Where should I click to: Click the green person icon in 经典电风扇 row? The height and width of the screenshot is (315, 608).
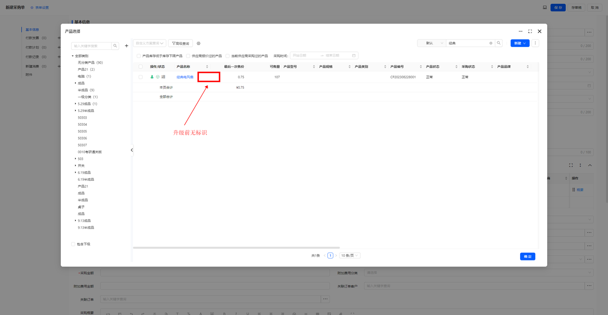[x=152, y=77]
